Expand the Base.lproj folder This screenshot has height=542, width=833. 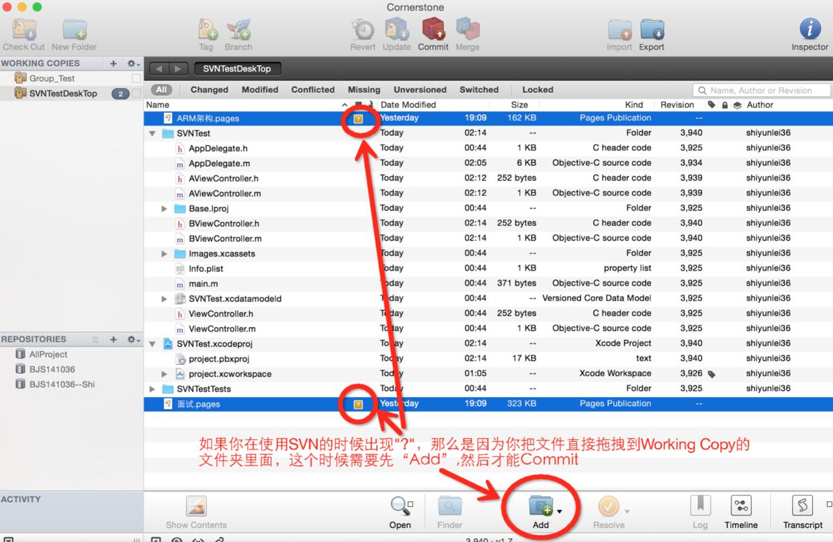pos(165,209)
